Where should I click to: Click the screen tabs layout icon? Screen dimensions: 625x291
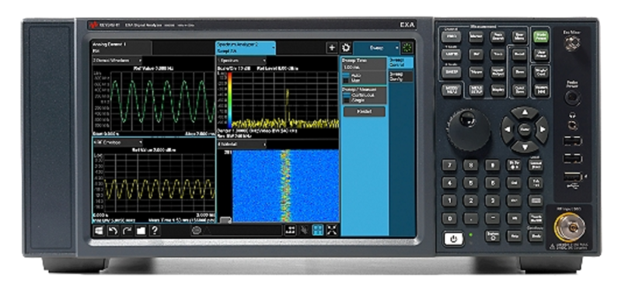click(x=290, y=230)
